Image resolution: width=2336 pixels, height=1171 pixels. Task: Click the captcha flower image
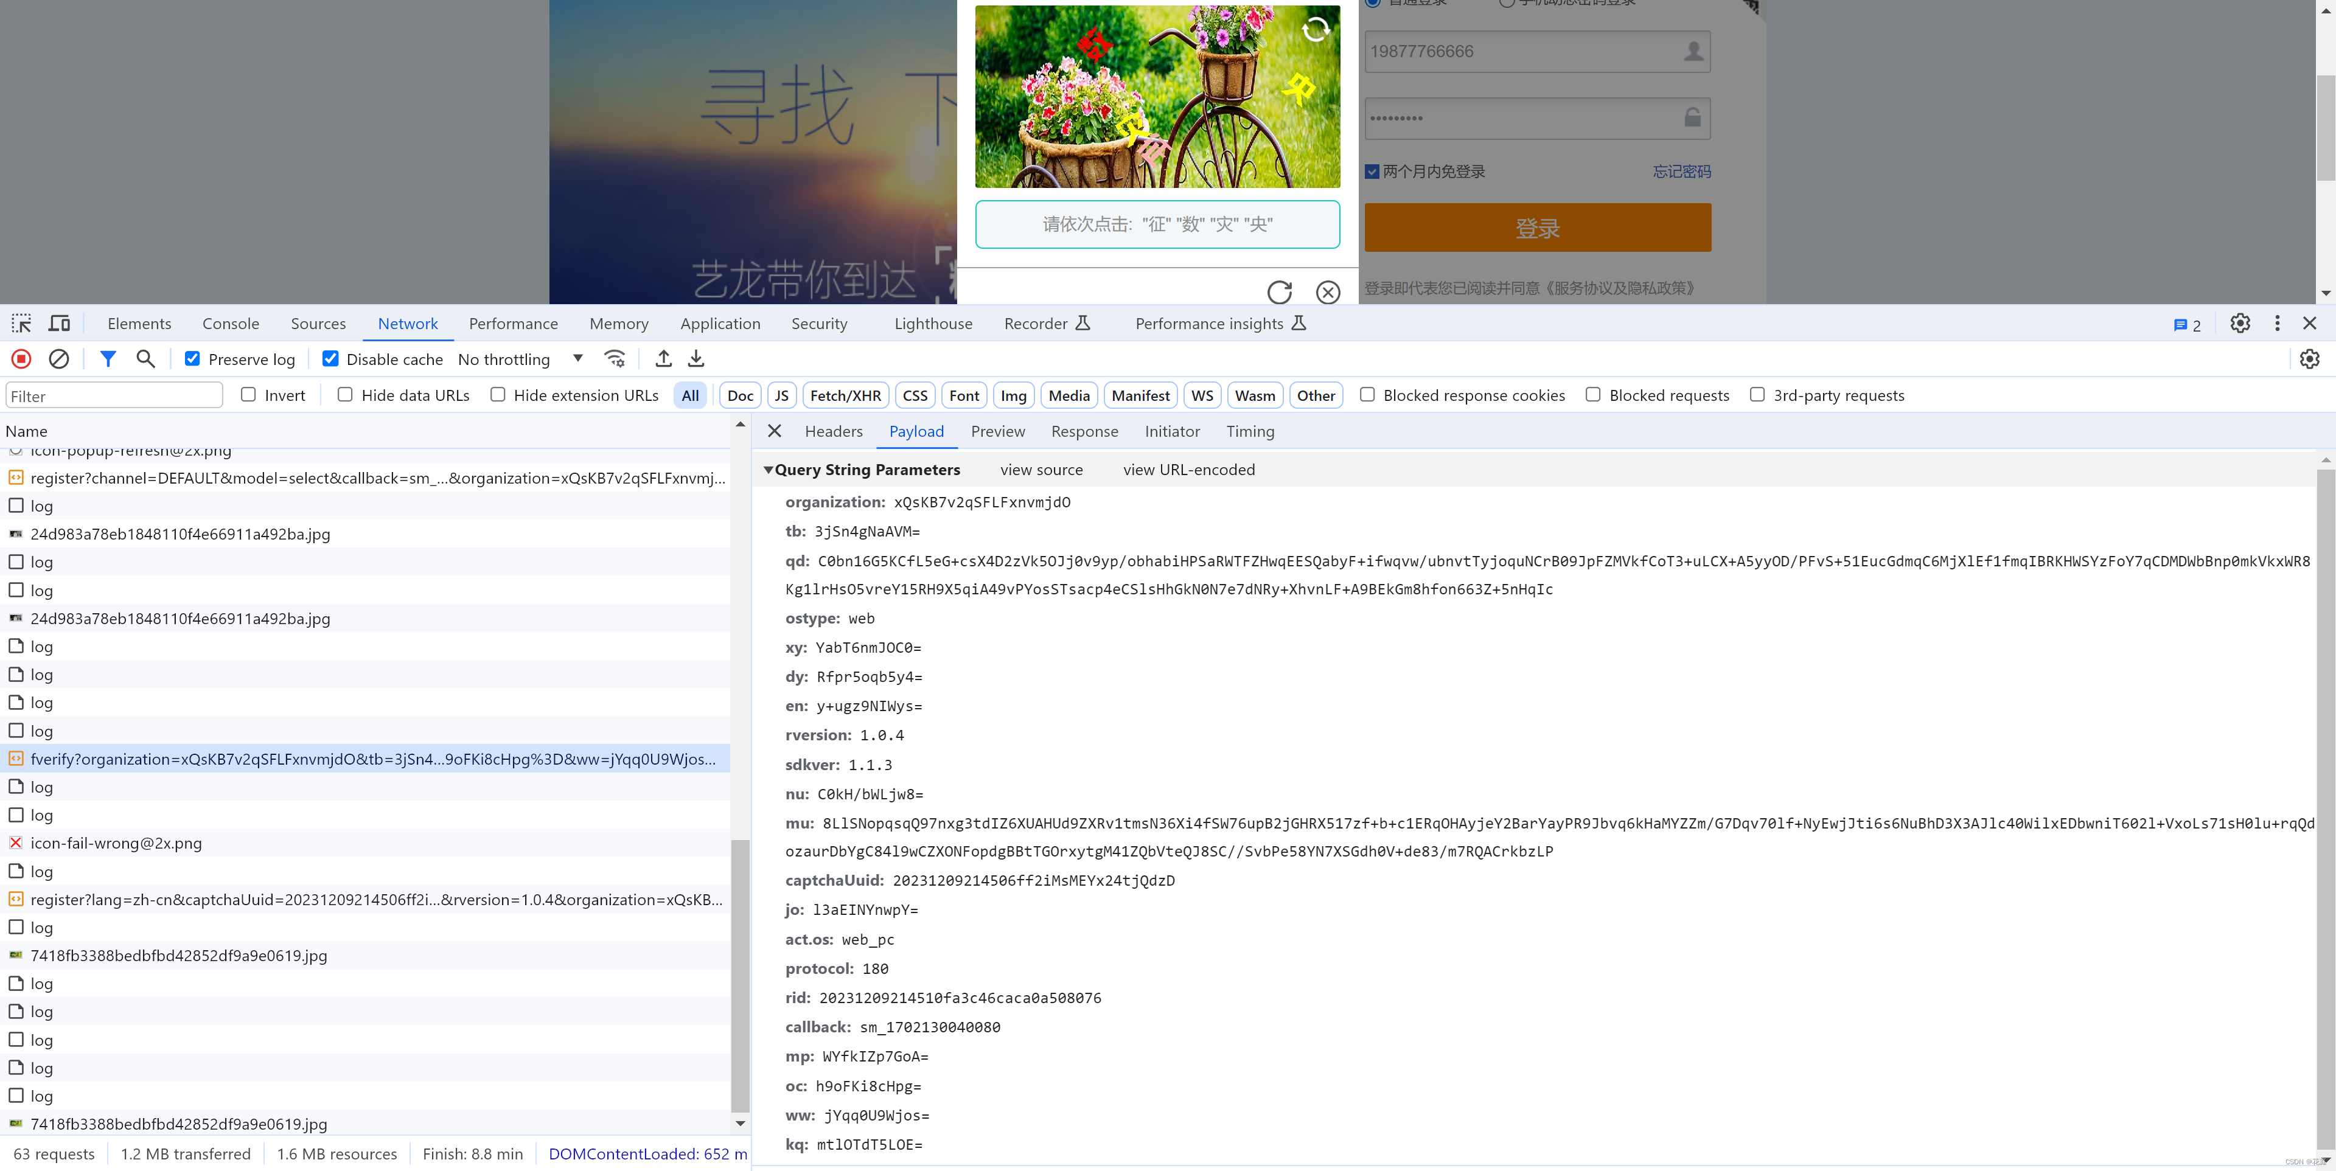point(1157,97)
